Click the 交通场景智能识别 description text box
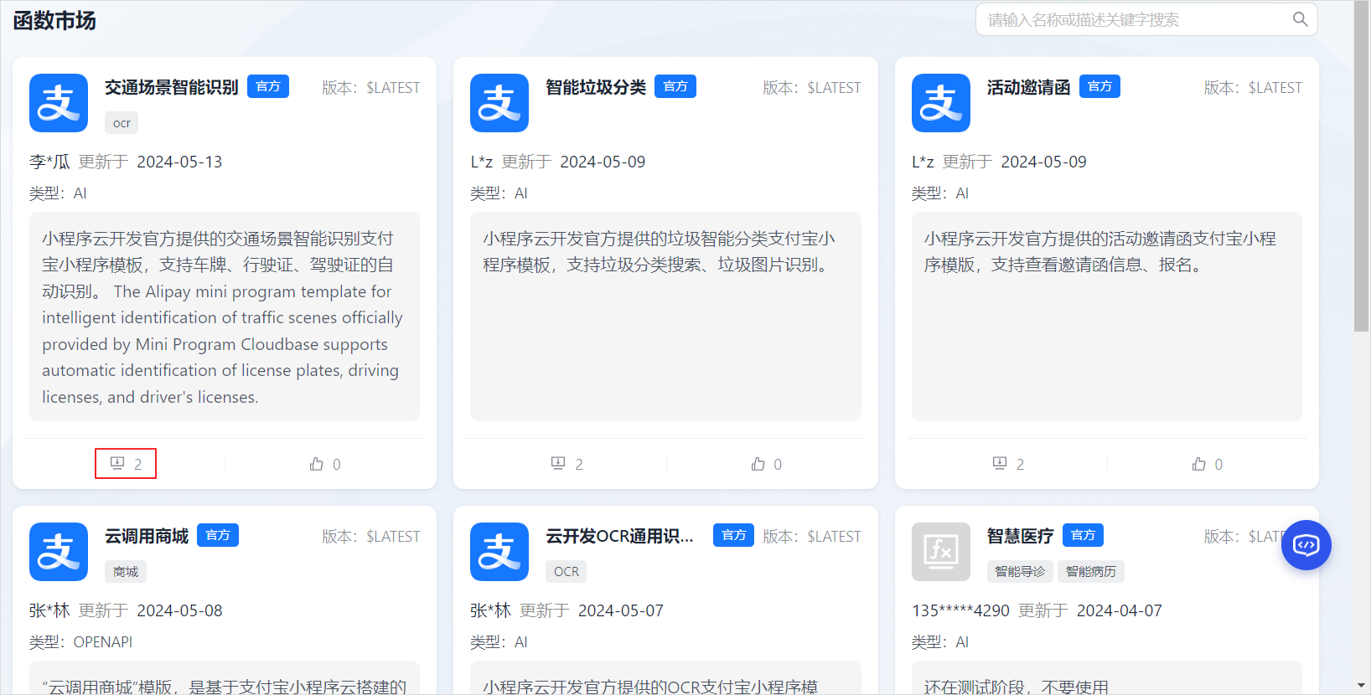1371x695 pixels. click(x=225, y=317)
